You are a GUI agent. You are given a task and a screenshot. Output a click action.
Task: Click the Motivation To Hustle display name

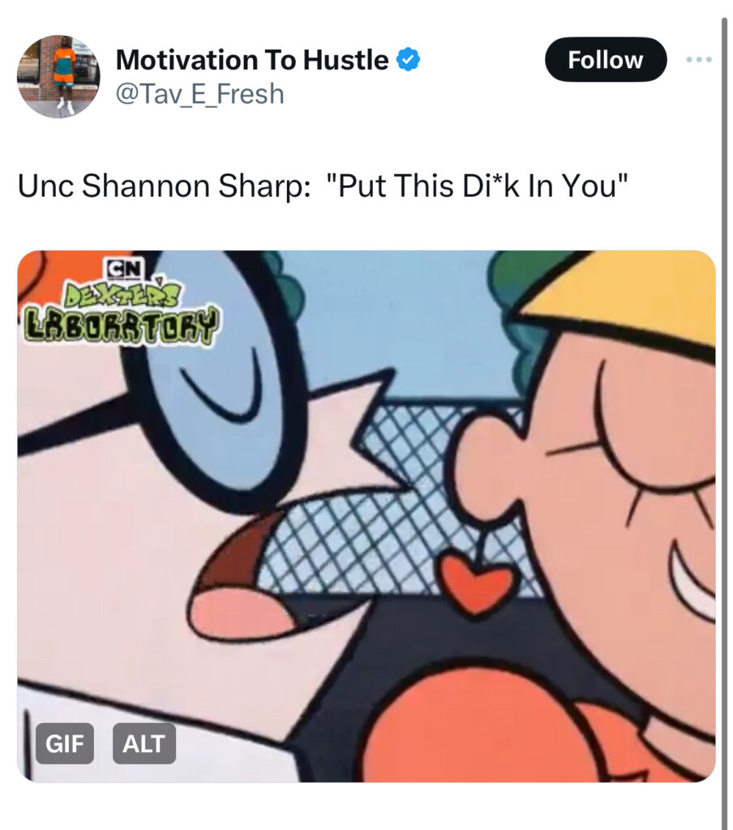coord(252,59)
